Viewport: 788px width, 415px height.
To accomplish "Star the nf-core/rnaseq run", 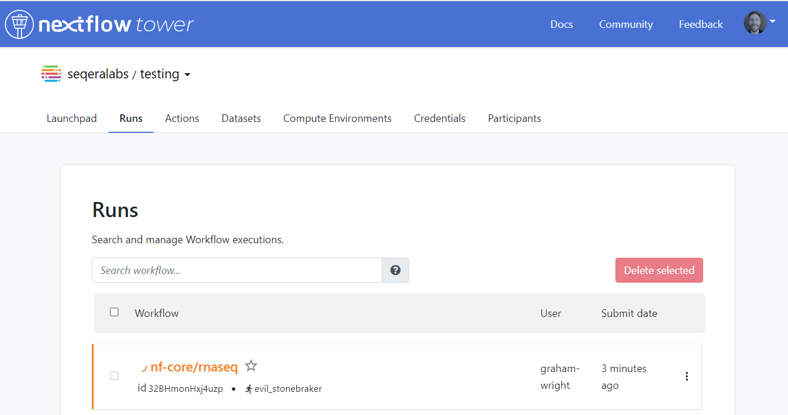I will click(251, 366).
